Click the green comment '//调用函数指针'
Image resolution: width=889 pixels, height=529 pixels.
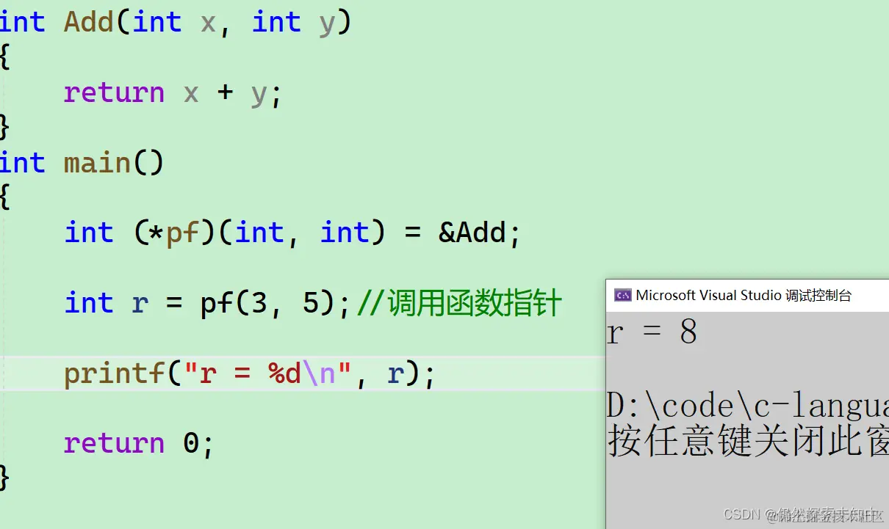tap(459, 303)
